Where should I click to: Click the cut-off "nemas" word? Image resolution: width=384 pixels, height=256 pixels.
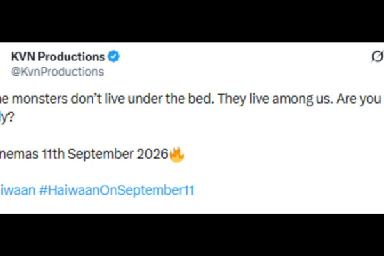pos(19,154)
